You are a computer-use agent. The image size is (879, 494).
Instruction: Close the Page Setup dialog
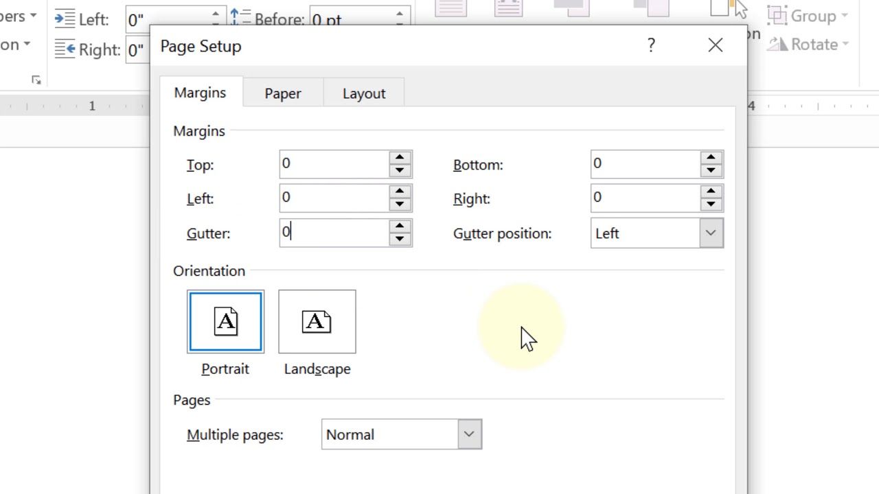pyautogui.click(x=715, y=45)
